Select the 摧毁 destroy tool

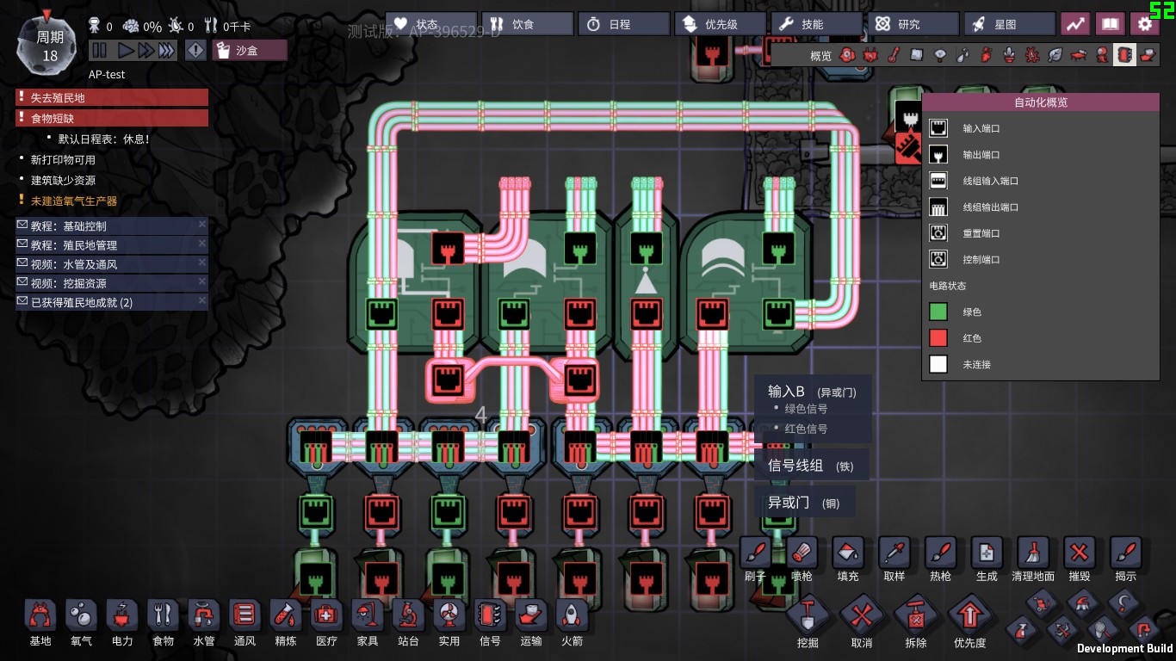click(1080, 553)
